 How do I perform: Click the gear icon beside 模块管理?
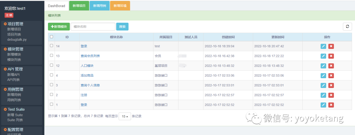(5, 49)
